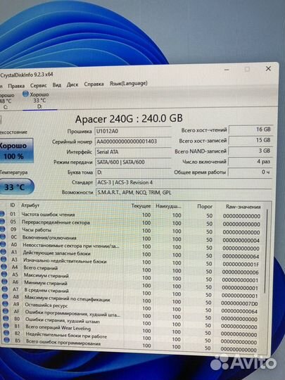Click status icon of attribute A8 row

(5, 296)
